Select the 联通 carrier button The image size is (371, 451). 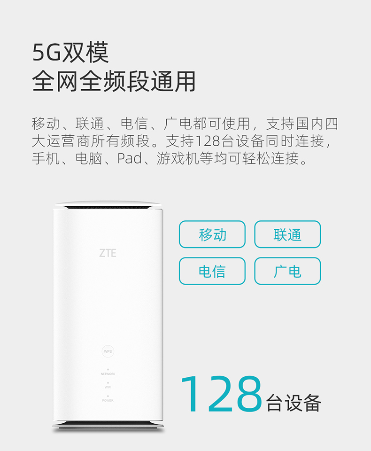[287, 234]
